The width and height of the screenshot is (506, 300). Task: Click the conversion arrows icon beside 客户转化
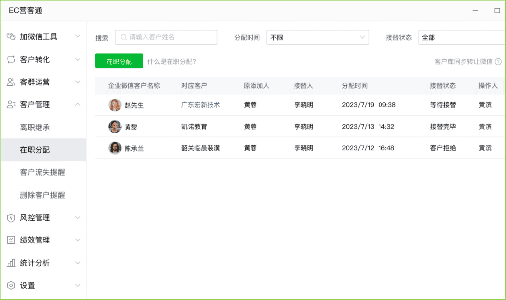coord(11,60)
